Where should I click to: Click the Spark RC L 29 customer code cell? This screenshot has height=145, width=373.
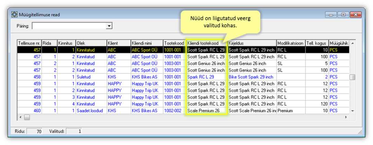(207, 77)
